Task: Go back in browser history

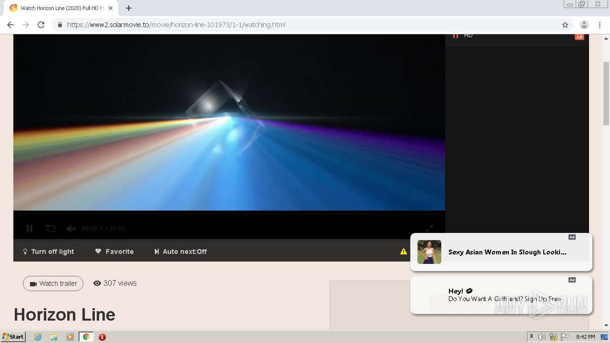Action: pyautogui.click(x=10, y=25)
